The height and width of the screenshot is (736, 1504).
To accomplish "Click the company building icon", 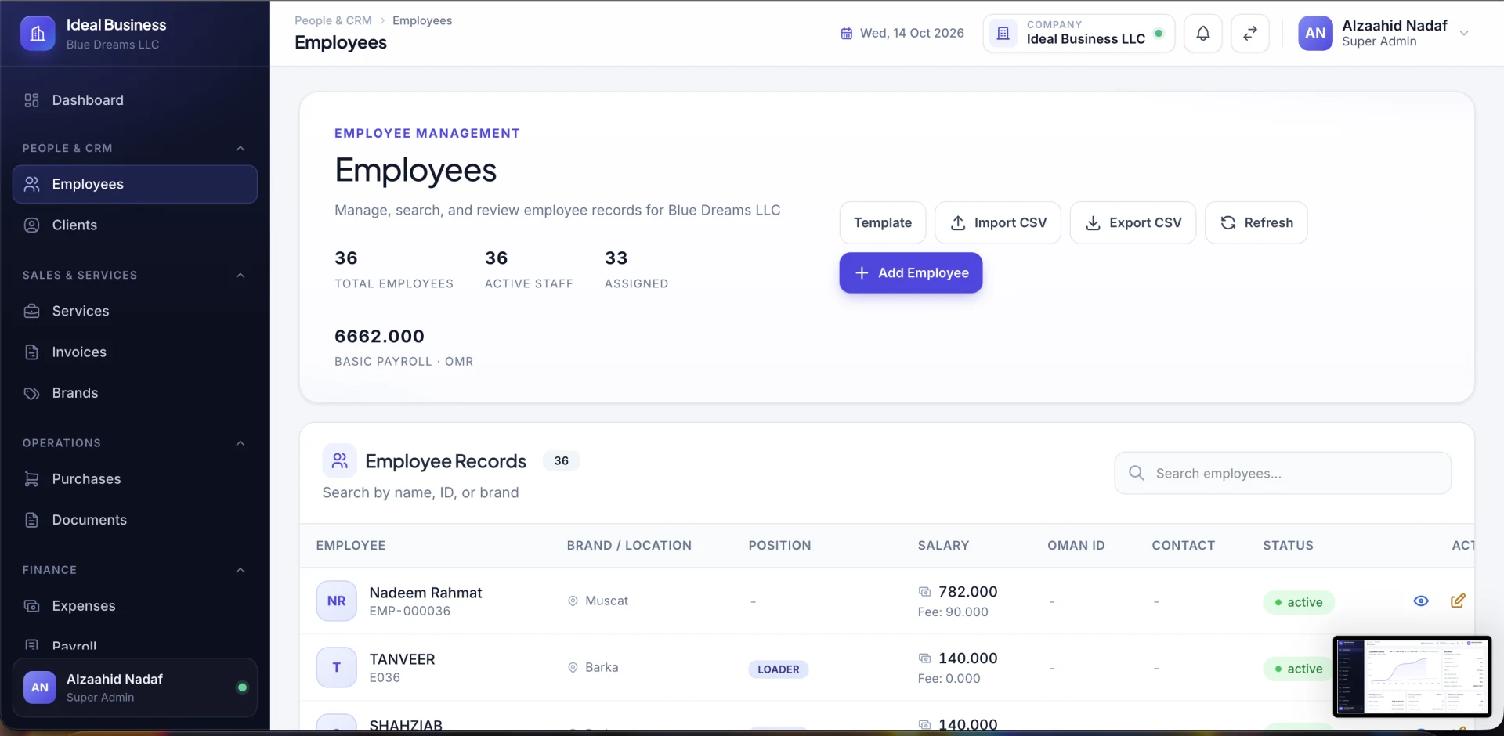I will click(1003, 34).
